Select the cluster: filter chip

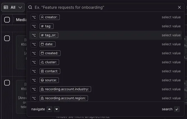(x=49, y=62)
